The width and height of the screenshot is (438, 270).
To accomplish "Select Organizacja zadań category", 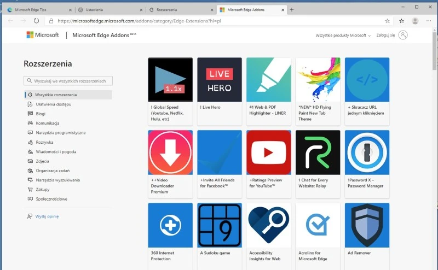I will tap(53, 171).
